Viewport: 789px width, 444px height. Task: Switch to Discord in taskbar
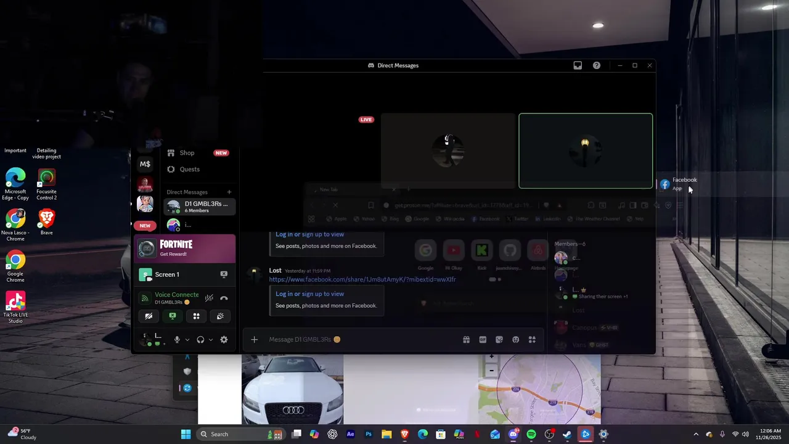click(513, 434)
